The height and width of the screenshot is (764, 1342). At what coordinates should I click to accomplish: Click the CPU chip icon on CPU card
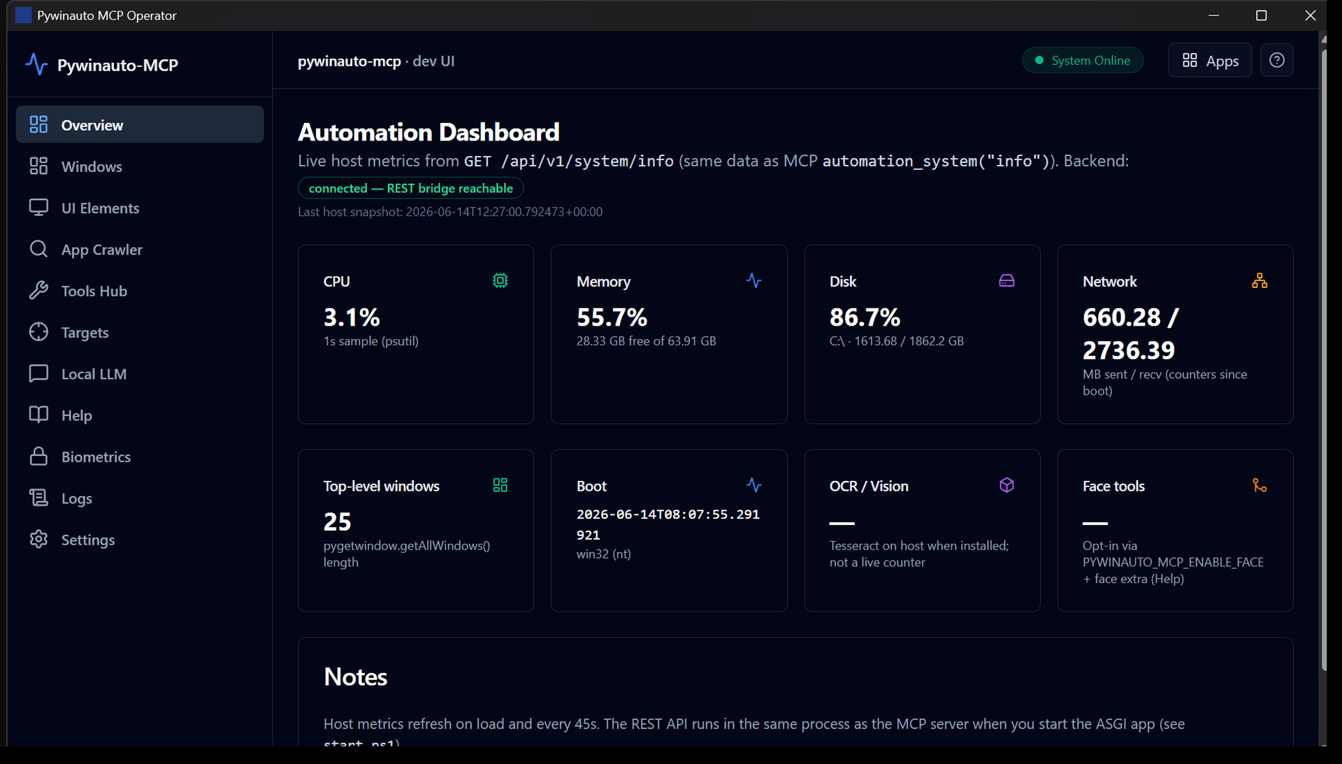pyautogui.click(x=500, y=280)
